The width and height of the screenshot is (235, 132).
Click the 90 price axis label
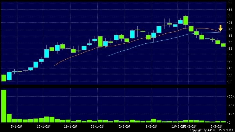click(x=230, y=3)
